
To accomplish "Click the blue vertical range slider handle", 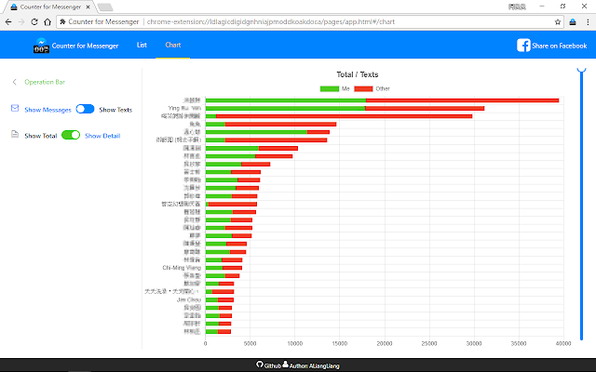I will (581, 71).
